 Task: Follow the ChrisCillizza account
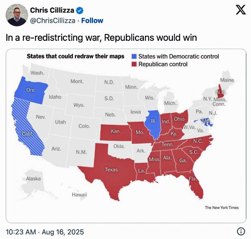click(92, 21)
